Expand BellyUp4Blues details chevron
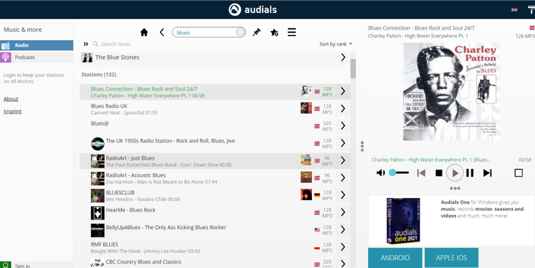Screen dimensions: 535x268 (x=343, y=230)
